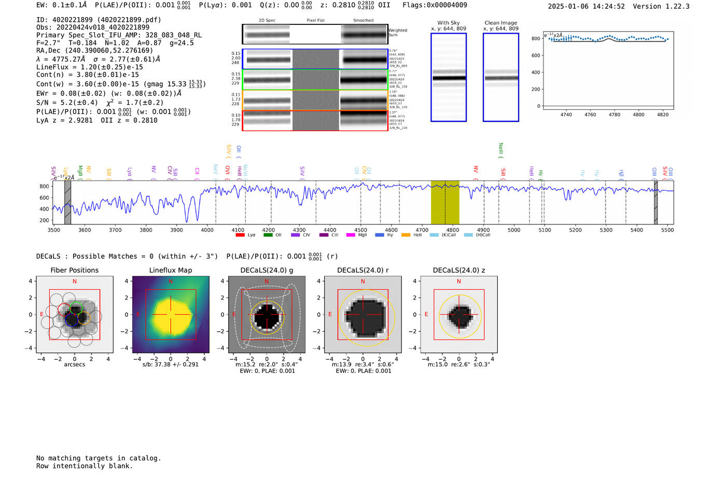Click the DECaLS r-band image
The height and width of the screenshot is (494, 726).
coord(362,315)
